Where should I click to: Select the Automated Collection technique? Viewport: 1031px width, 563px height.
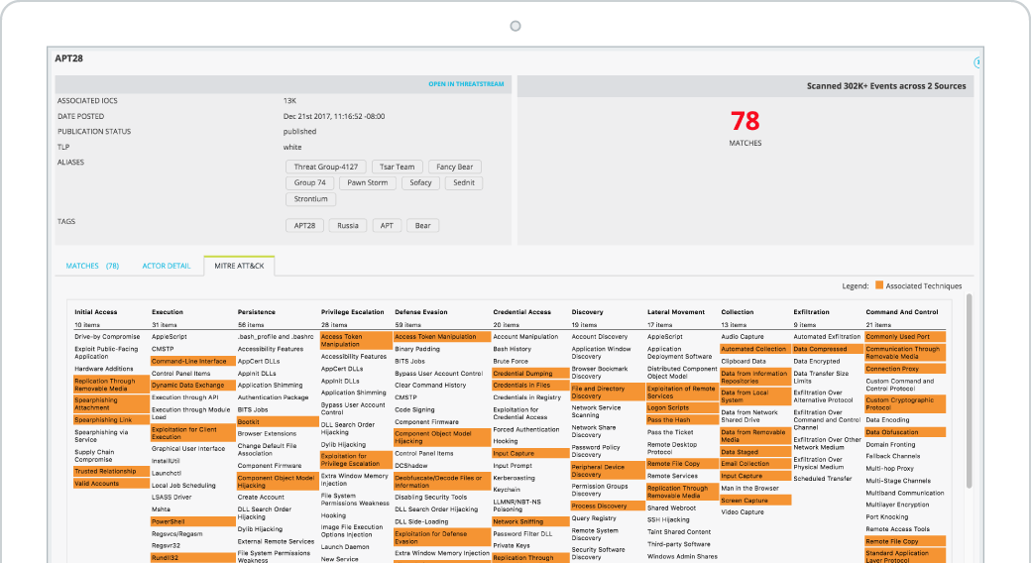(x=755, y=349)
